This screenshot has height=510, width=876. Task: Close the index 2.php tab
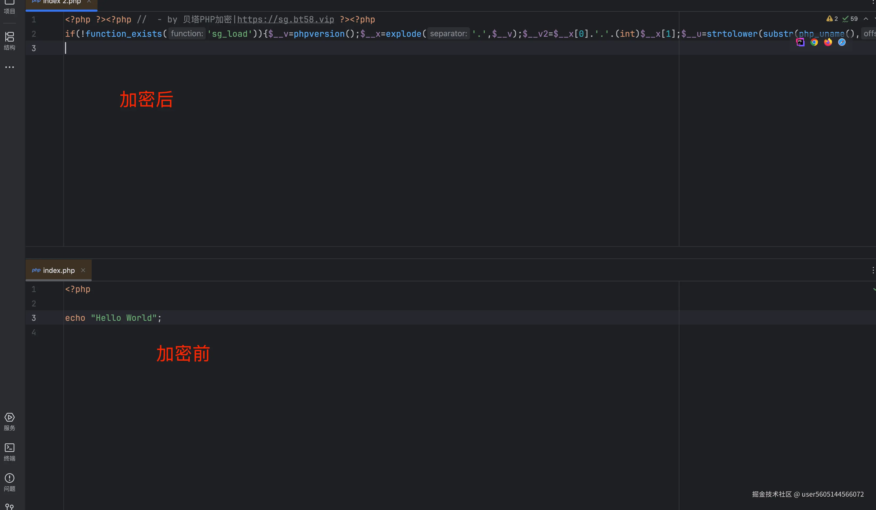pyautogui.click(x=89, y=2)
